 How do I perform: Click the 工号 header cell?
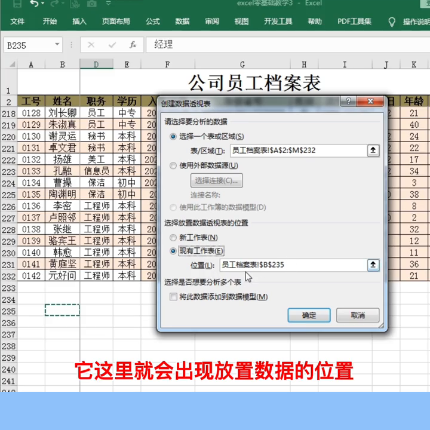(31, 101)
